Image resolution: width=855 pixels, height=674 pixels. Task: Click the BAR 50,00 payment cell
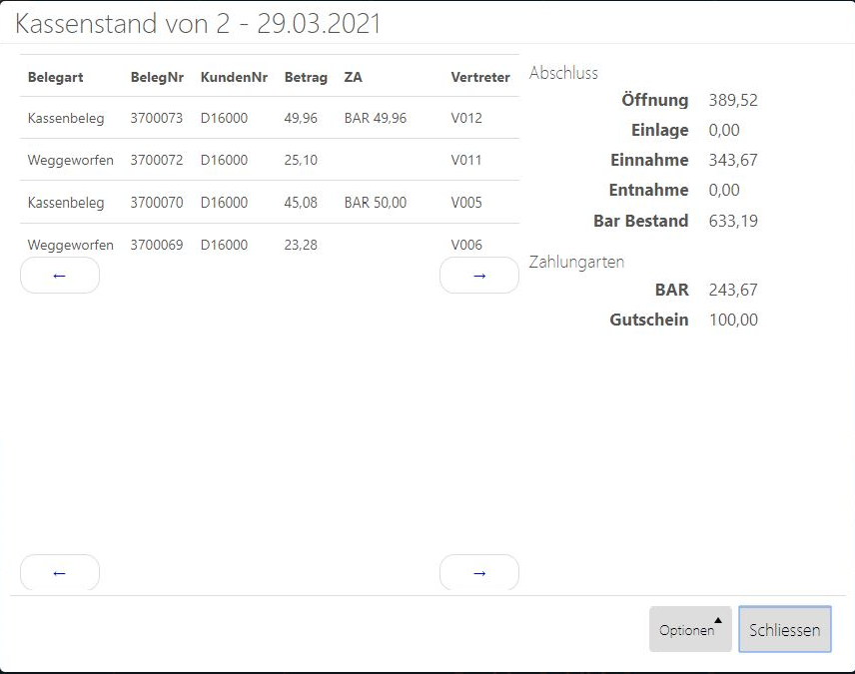pos(376,203)
